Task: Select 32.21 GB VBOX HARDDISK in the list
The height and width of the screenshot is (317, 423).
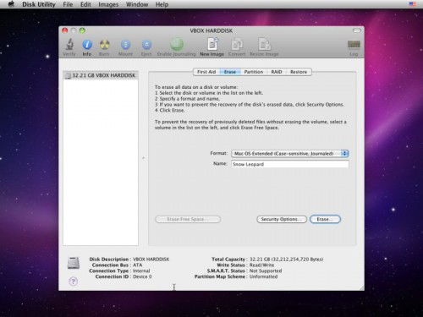Action: (101, 75)
